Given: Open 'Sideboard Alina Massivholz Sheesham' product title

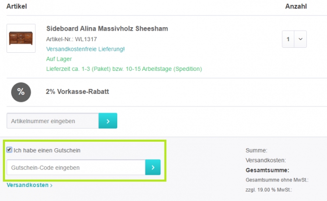Looking at the screenshot, I should (107, 29).
